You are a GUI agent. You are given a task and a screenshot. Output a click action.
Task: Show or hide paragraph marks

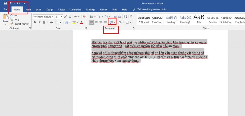click(x=131, y=16)
